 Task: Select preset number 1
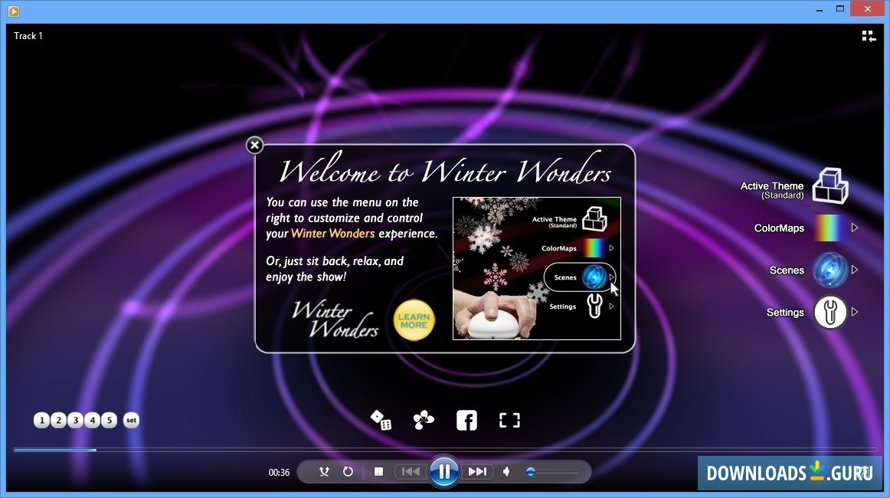41,420
